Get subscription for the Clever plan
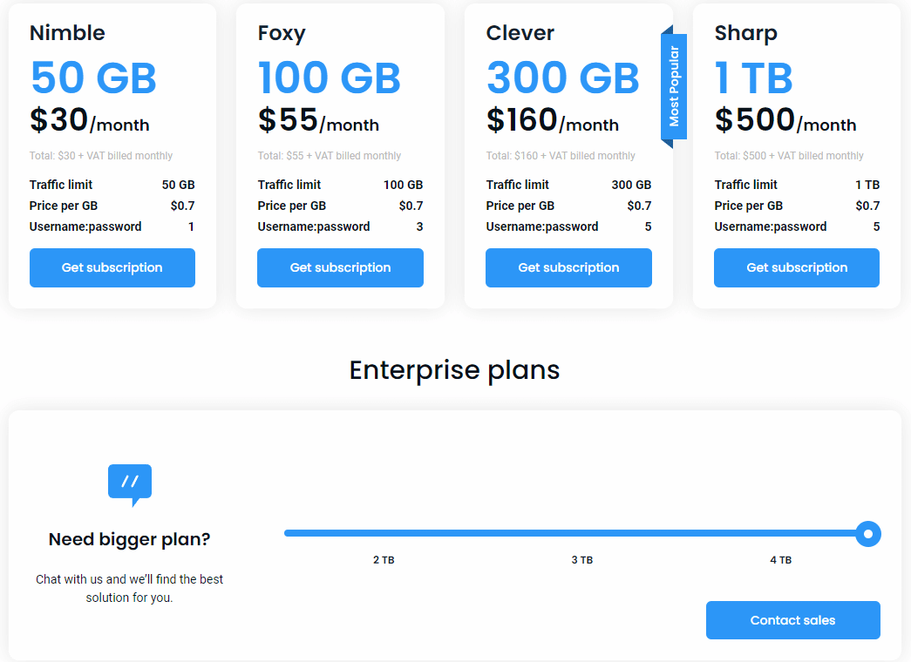 (568, 267)
